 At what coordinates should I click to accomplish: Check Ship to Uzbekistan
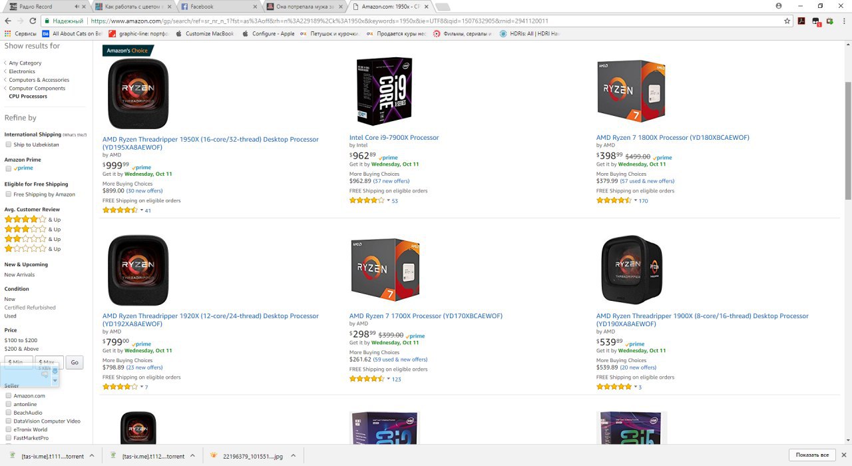tap(9, 144)
